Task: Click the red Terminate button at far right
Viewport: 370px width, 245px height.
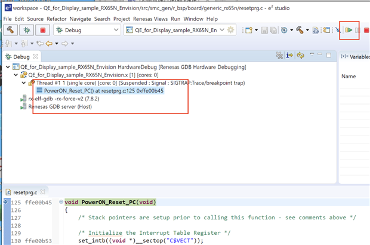Action: (x=366, y=30)
